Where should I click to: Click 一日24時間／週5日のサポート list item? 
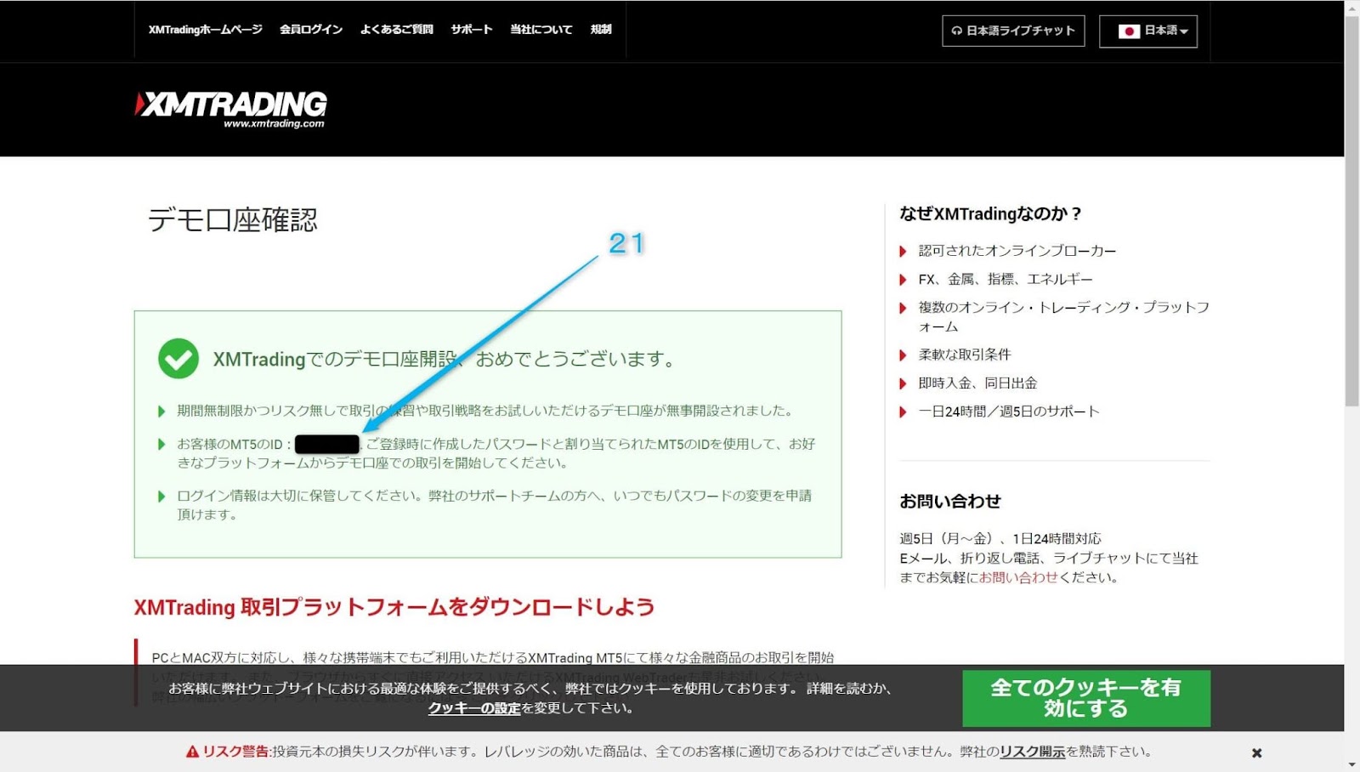pos(1009,412)
